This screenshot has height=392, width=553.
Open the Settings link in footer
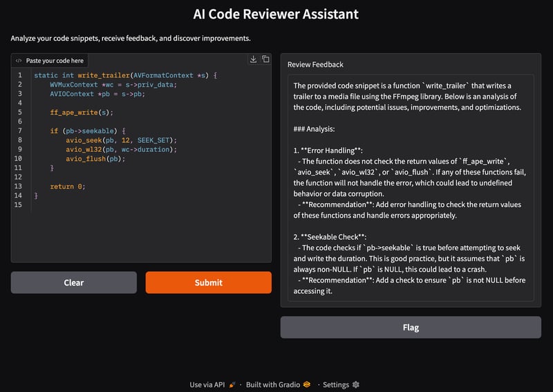pos(341,384)
